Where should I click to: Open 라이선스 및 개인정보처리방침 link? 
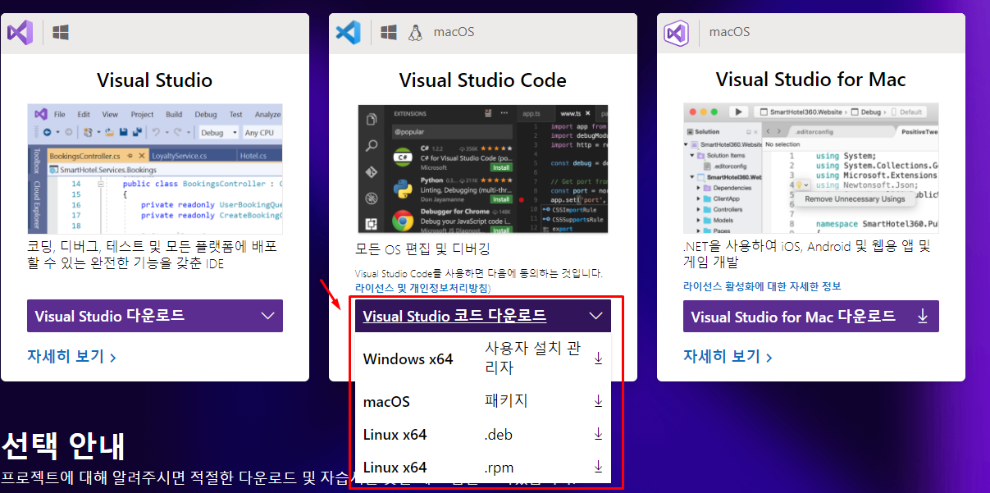[422, 288]
